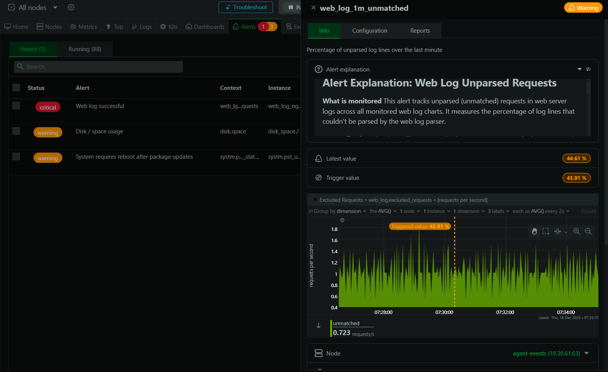Open the Disk / space usage alert
Image resolution: width=608 pixels, height=372 pixels.
coord(99,131)
